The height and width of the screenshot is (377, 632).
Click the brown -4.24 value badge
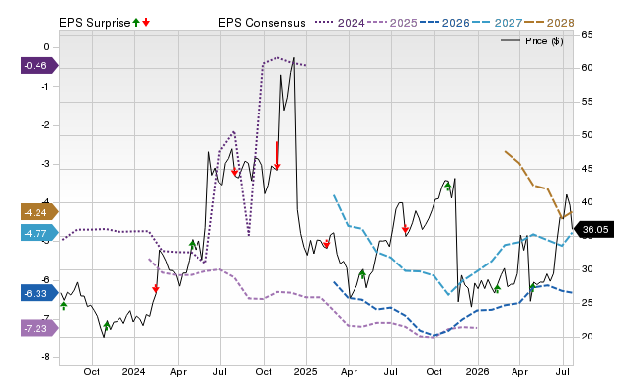pos(39,212)
